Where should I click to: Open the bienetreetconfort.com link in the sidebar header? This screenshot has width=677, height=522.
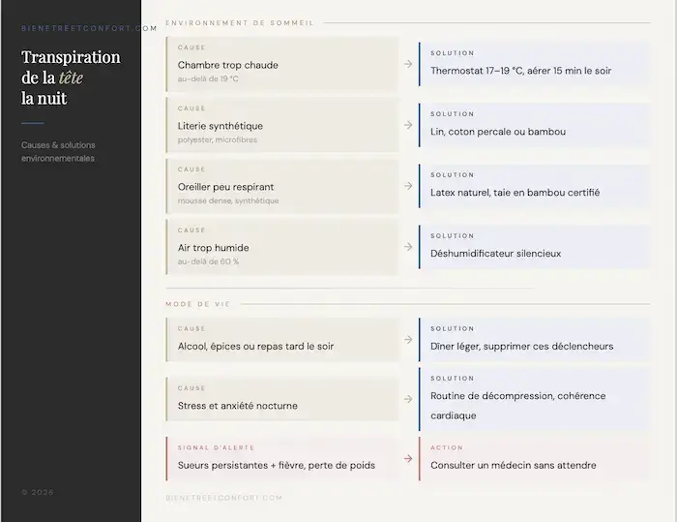(x=89, y=28)
